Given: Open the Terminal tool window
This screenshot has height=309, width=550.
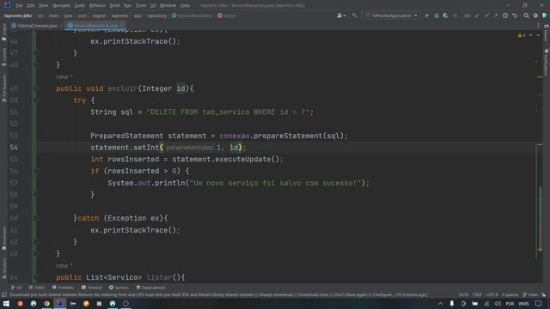Looking at the screenshot, I should (92, 288).
